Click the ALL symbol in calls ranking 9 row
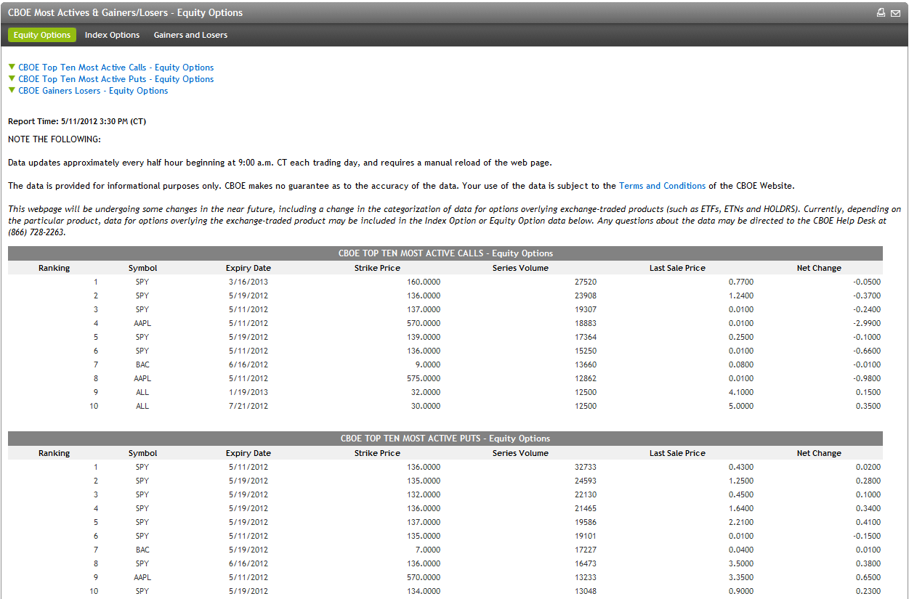 click(142, 392)
